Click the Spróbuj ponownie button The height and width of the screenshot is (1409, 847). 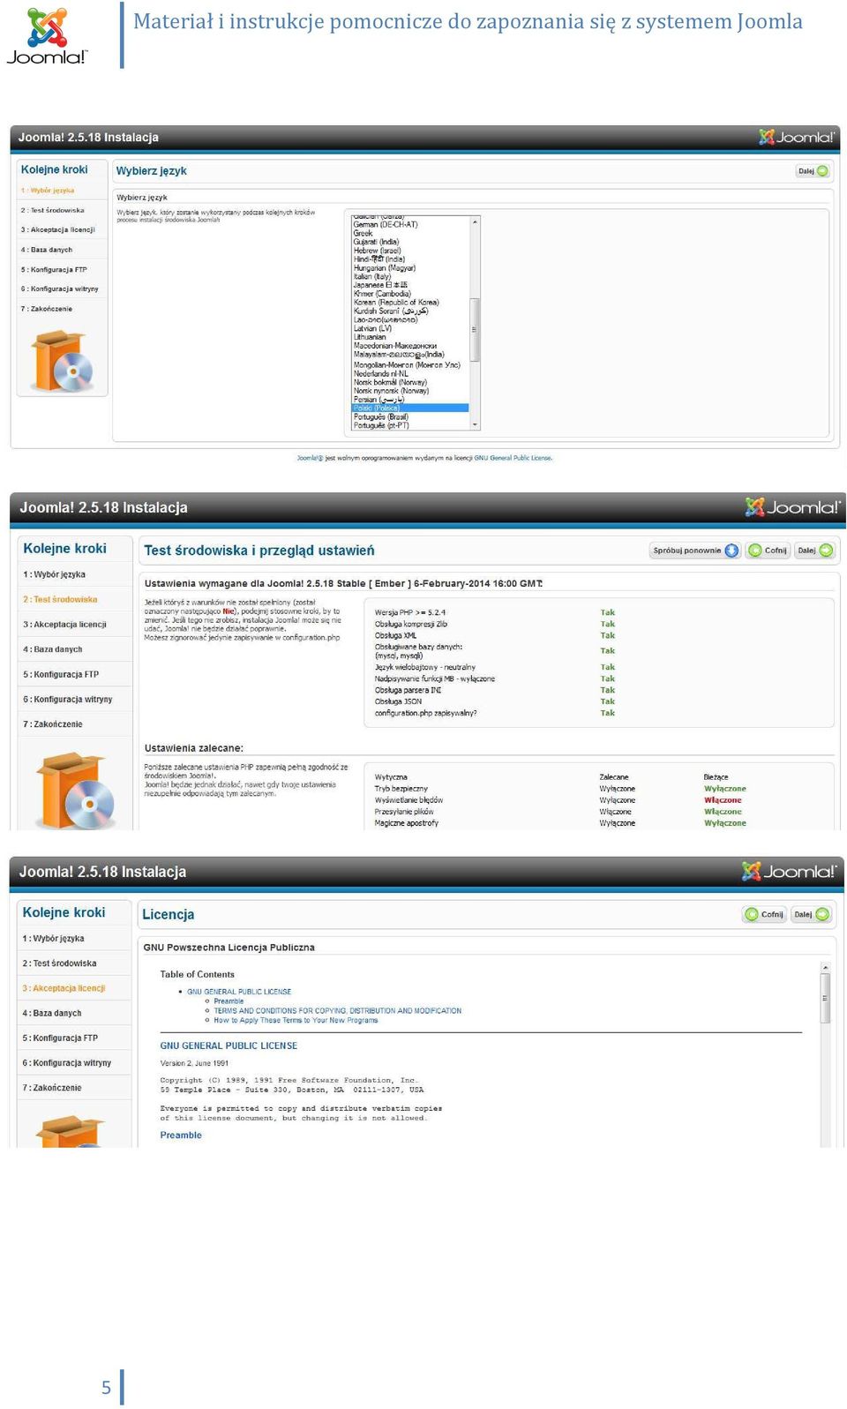coord(694,551)
